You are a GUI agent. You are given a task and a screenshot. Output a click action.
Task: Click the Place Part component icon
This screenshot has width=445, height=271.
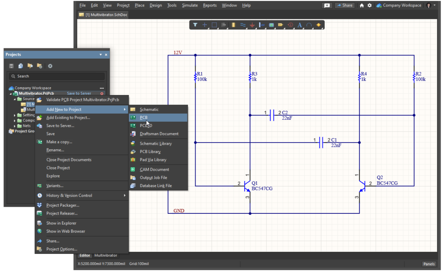tap(233, 25)
